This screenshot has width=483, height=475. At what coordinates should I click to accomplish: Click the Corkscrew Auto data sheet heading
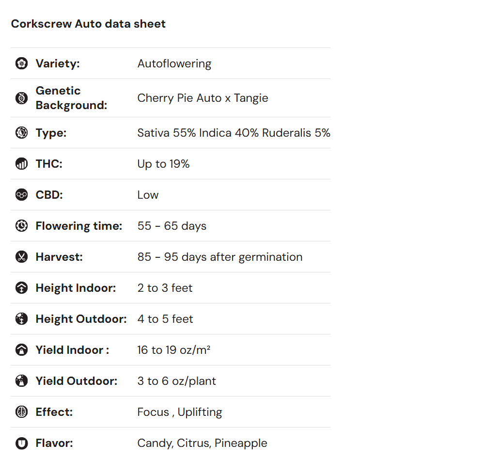pos(88,24)
